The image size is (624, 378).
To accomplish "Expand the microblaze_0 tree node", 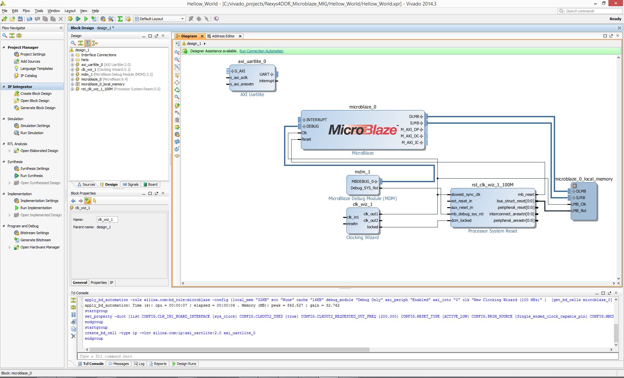I will (x=72, y=79).
